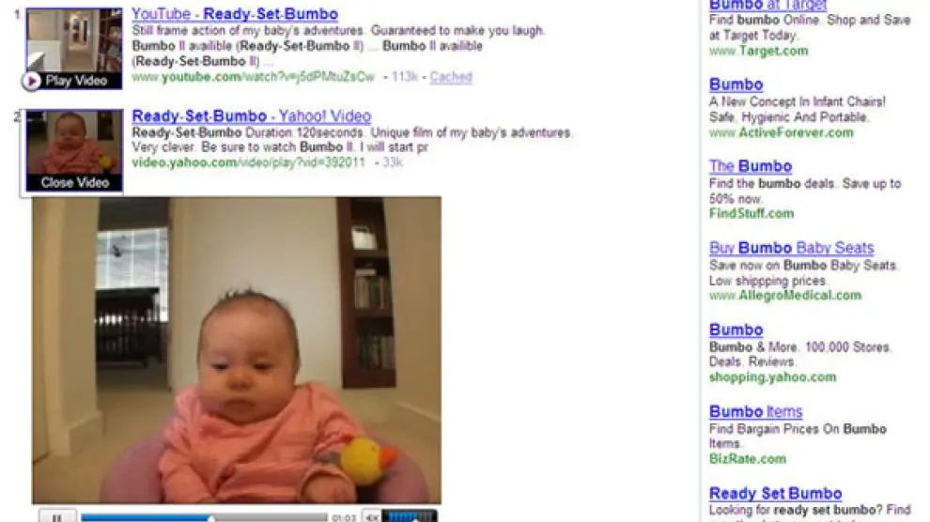The width and height of the screenshot is (930, 522).
Task: Click the embedded baby video frame
Action: [237, 350]
